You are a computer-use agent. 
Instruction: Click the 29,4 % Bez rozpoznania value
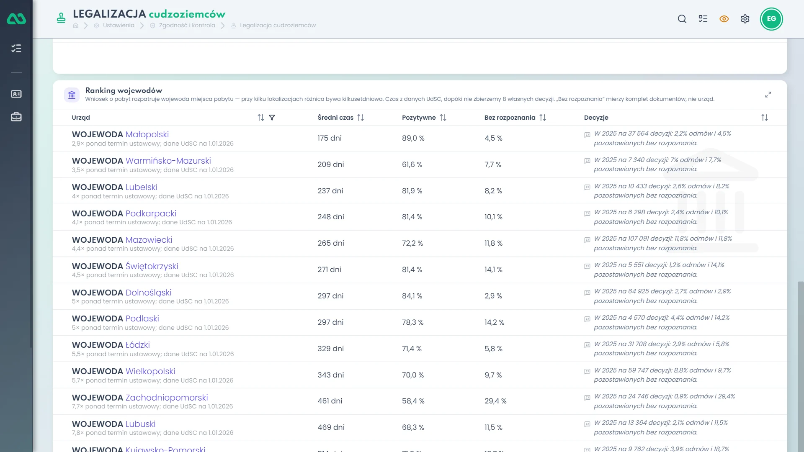tap(495, 401)
